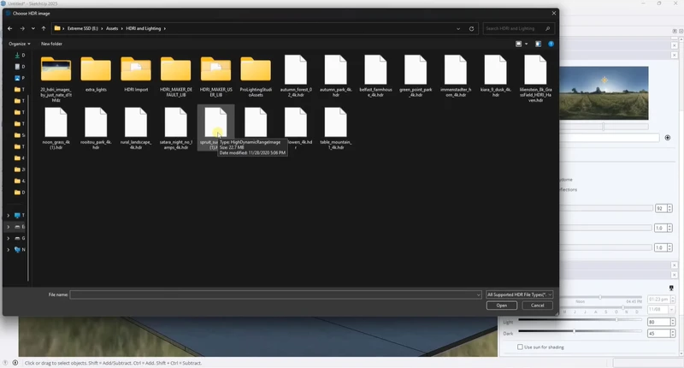Navigate back to previous folder

coord(9,28)
